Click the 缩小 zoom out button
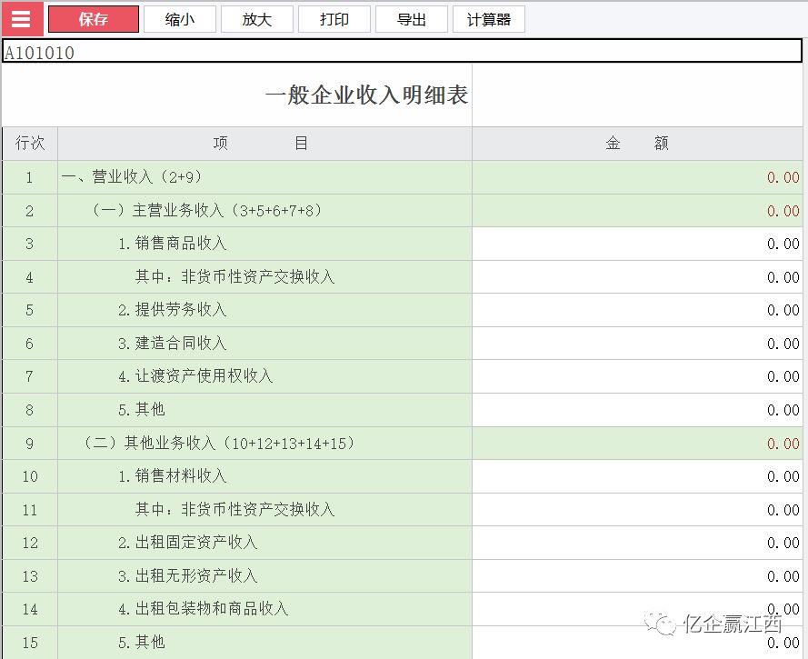This screenshot has height=659, width=808. tap(180, 19)
